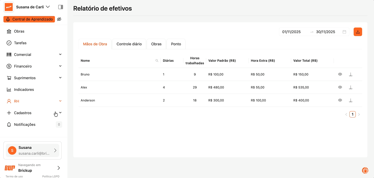Open the calendar icon in date range
This screenshot has width=374, height=178.
coord(344,32)
